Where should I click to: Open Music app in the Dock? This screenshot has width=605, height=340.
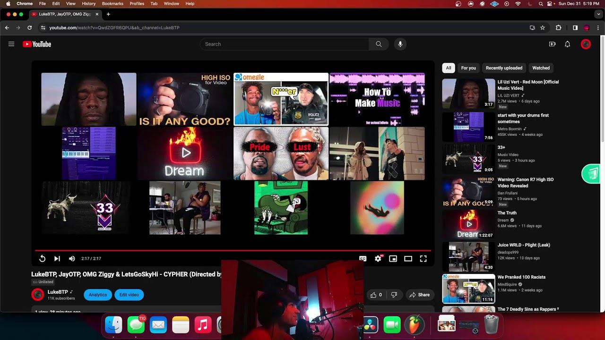(x=203, y=325)
